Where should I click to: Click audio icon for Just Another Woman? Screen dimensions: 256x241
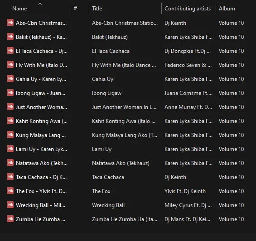coord(10,107)
